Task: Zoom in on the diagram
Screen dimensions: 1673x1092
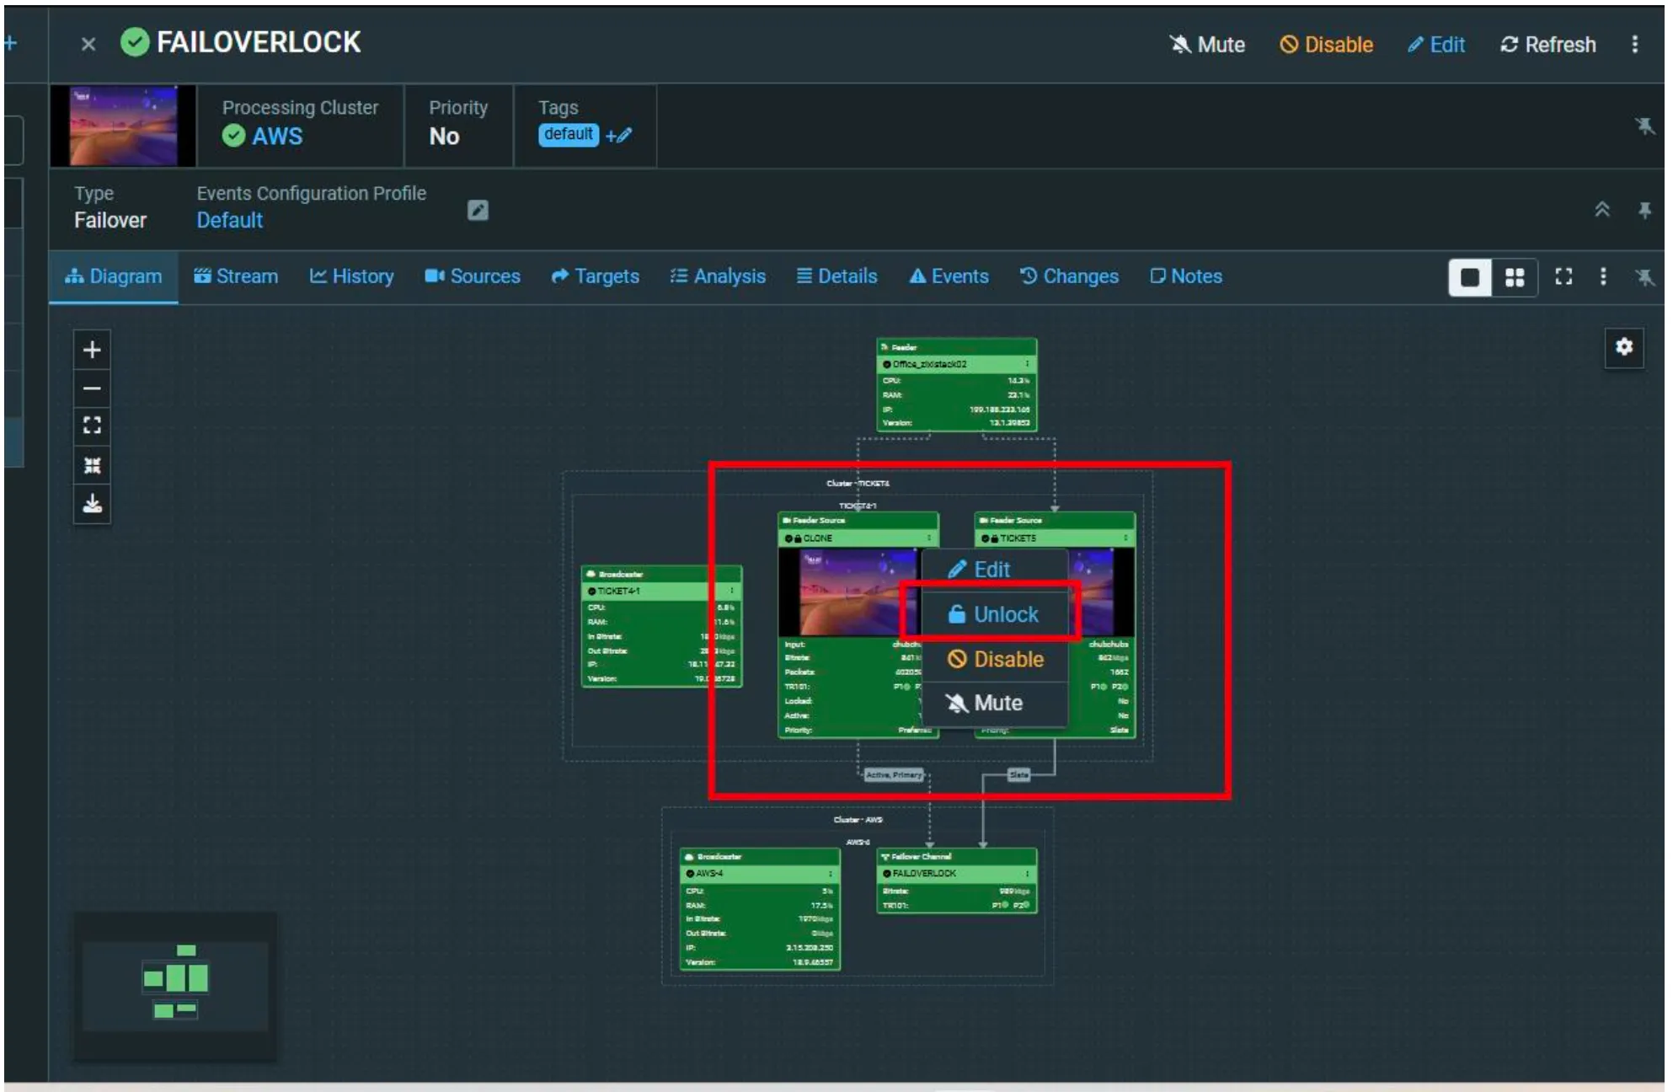Action: tap(93, 350)
